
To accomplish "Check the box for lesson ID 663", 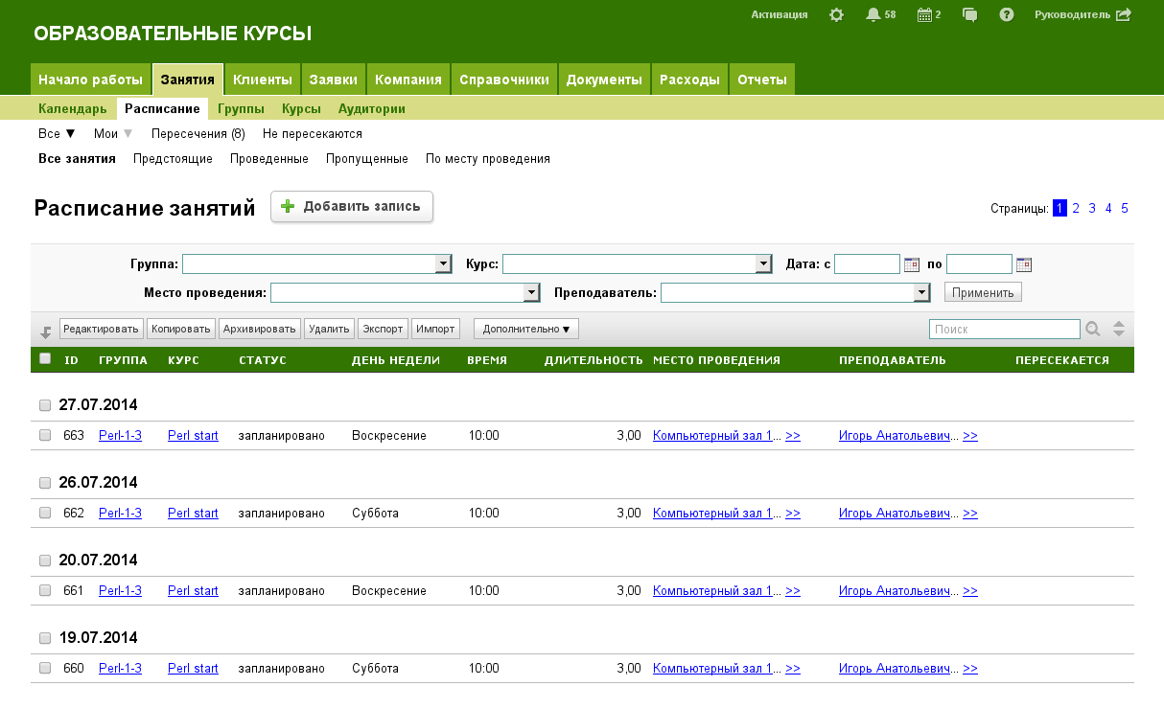I will (45, 435).
